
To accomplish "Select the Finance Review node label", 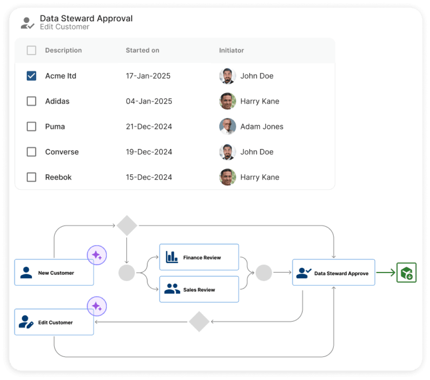I will [x=202, y=257].
